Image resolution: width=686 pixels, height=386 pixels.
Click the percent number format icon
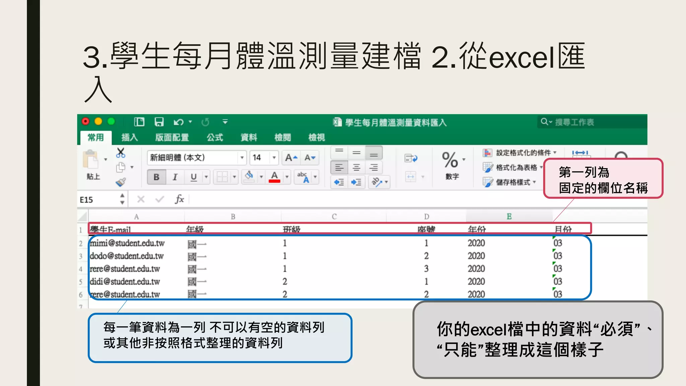click(450, 160)
